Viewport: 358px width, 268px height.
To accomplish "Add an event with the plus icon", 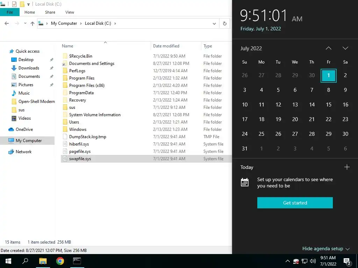I will 346,167.
